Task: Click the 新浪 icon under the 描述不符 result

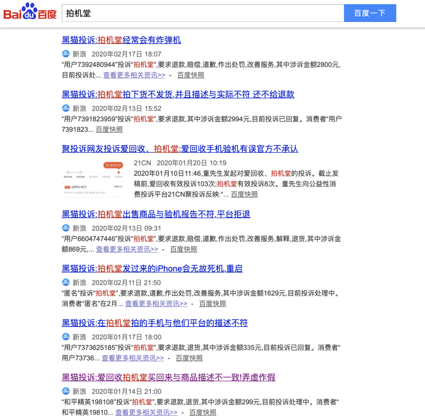Action: click(65, 337)
